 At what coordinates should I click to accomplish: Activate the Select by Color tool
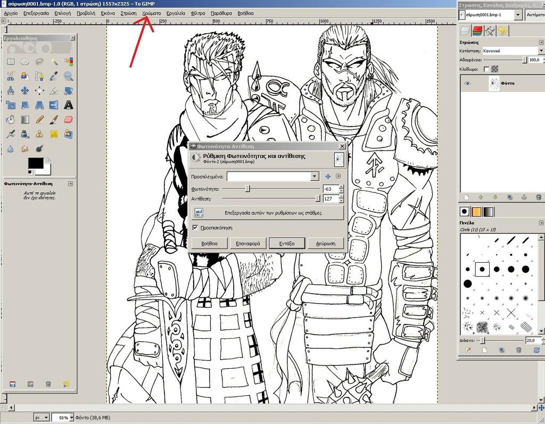click(69, 62)
